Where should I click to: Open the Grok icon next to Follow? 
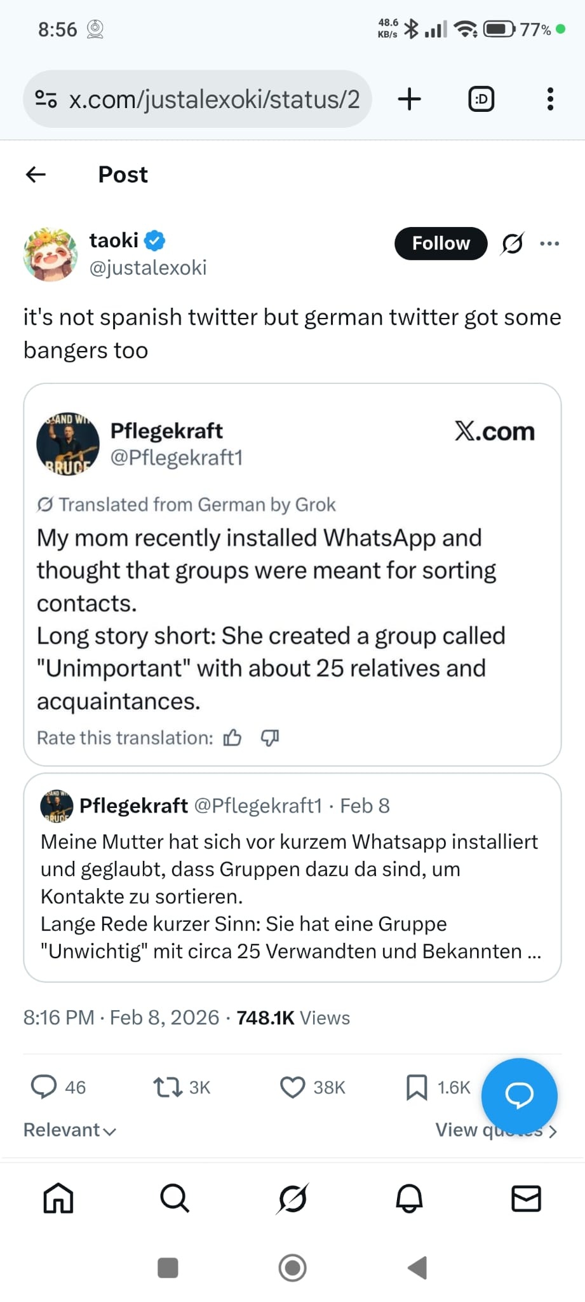click(512, 243)
